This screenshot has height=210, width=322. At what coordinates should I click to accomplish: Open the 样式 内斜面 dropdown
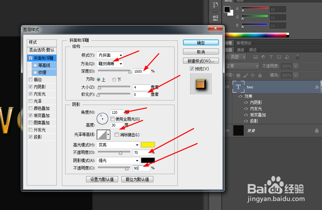[x=110, y=55]
